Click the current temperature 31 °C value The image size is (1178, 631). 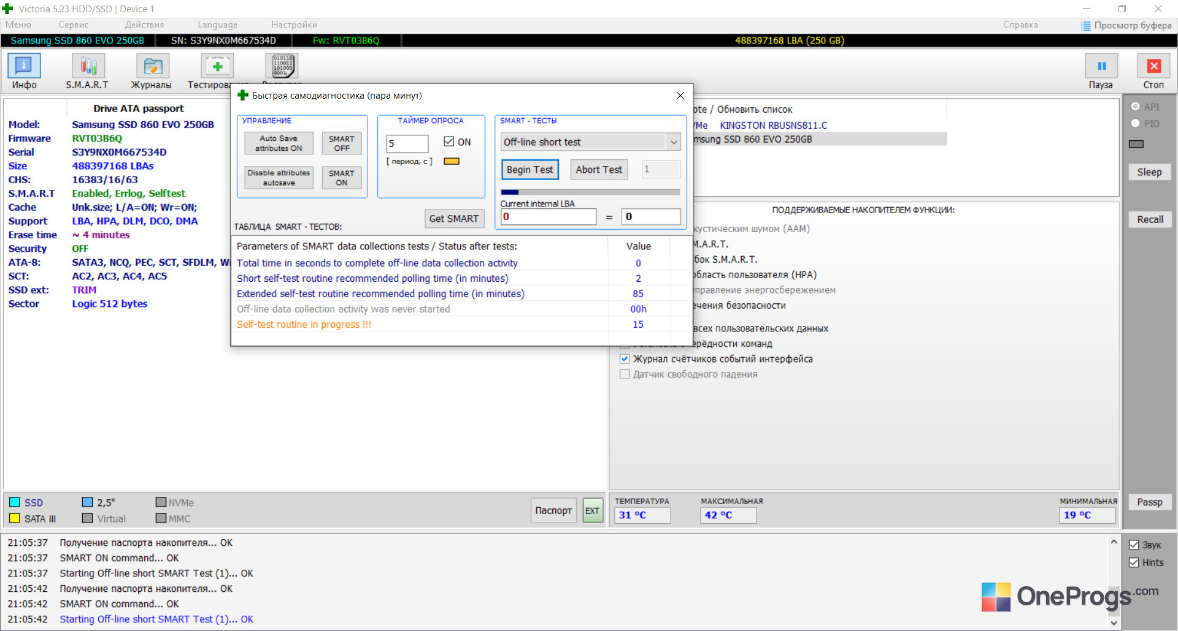pos(642,515)
